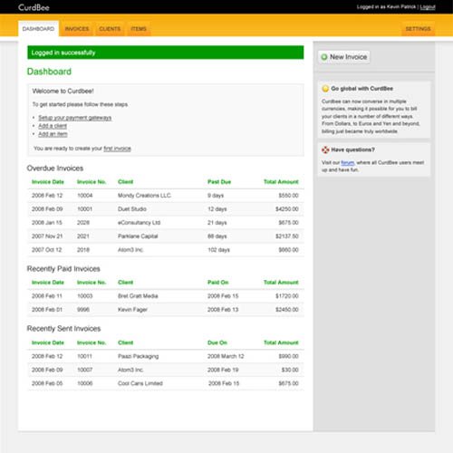Open the Items tab

pyautogui.click(x=139, y=29)
